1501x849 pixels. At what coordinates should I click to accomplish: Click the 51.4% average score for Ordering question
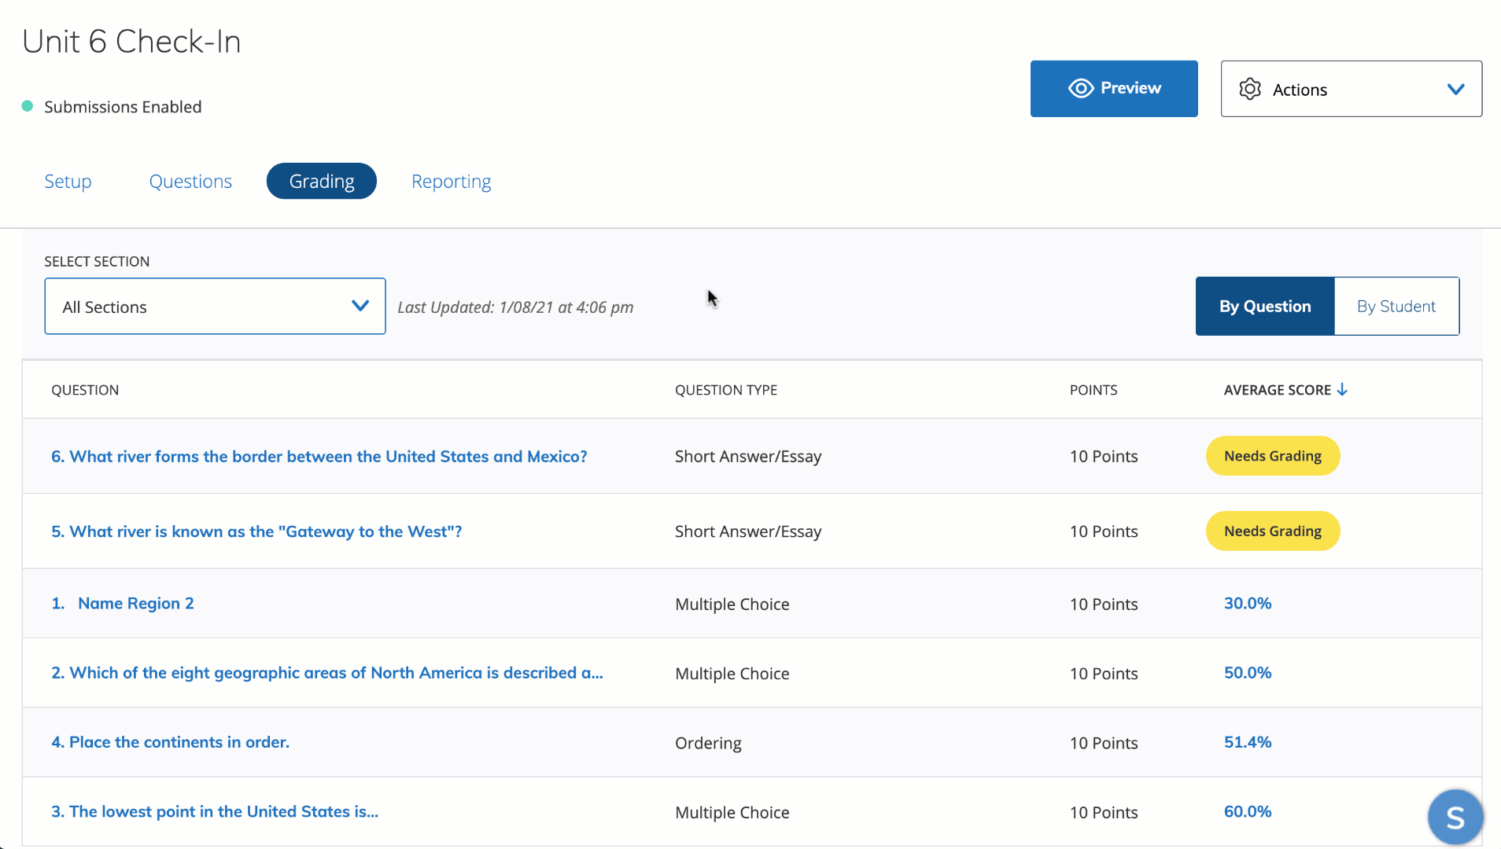[x=1247, y=742]
